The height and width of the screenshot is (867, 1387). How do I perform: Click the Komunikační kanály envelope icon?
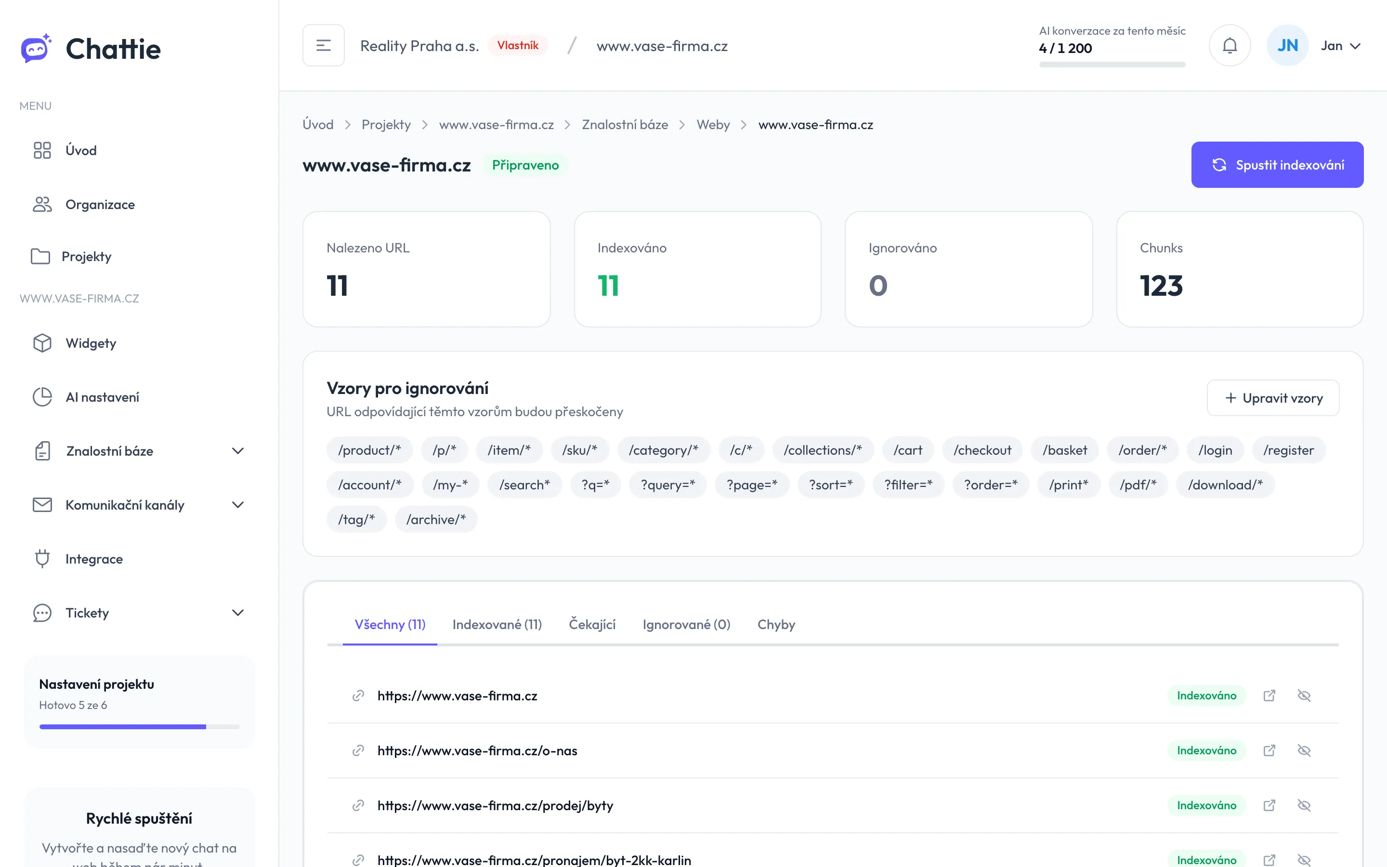[42, 505]
